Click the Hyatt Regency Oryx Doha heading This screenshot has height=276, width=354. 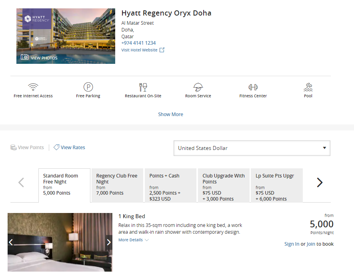click(x=166, y=13)
